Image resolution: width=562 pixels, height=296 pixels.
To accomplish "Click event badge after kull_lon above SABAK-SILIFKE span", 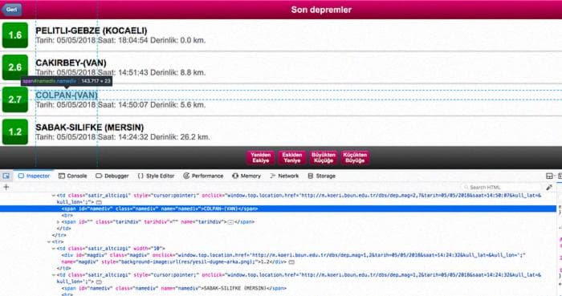I will 99,282.
